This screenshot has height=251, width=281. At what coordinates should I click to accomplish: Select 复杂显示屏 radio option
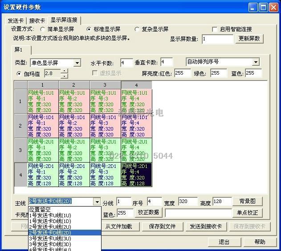click(137, 29)
